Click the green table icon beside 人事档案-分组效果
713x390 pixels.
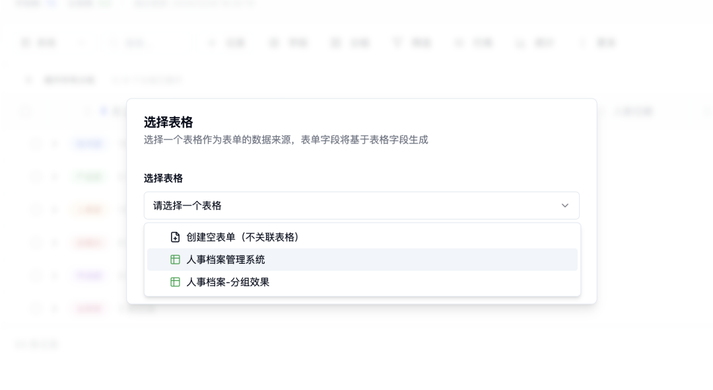174,282
